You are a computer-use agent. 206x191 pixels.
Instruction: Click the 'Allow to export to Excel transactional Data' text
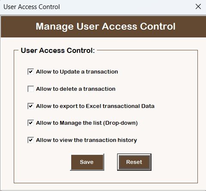95,106
